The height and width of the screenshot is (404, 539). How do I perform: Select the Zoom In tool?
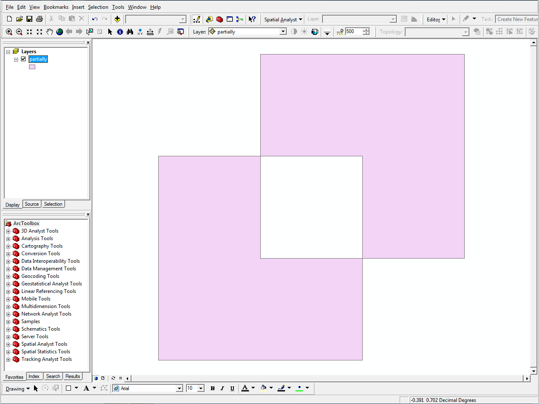coord(9,32)
